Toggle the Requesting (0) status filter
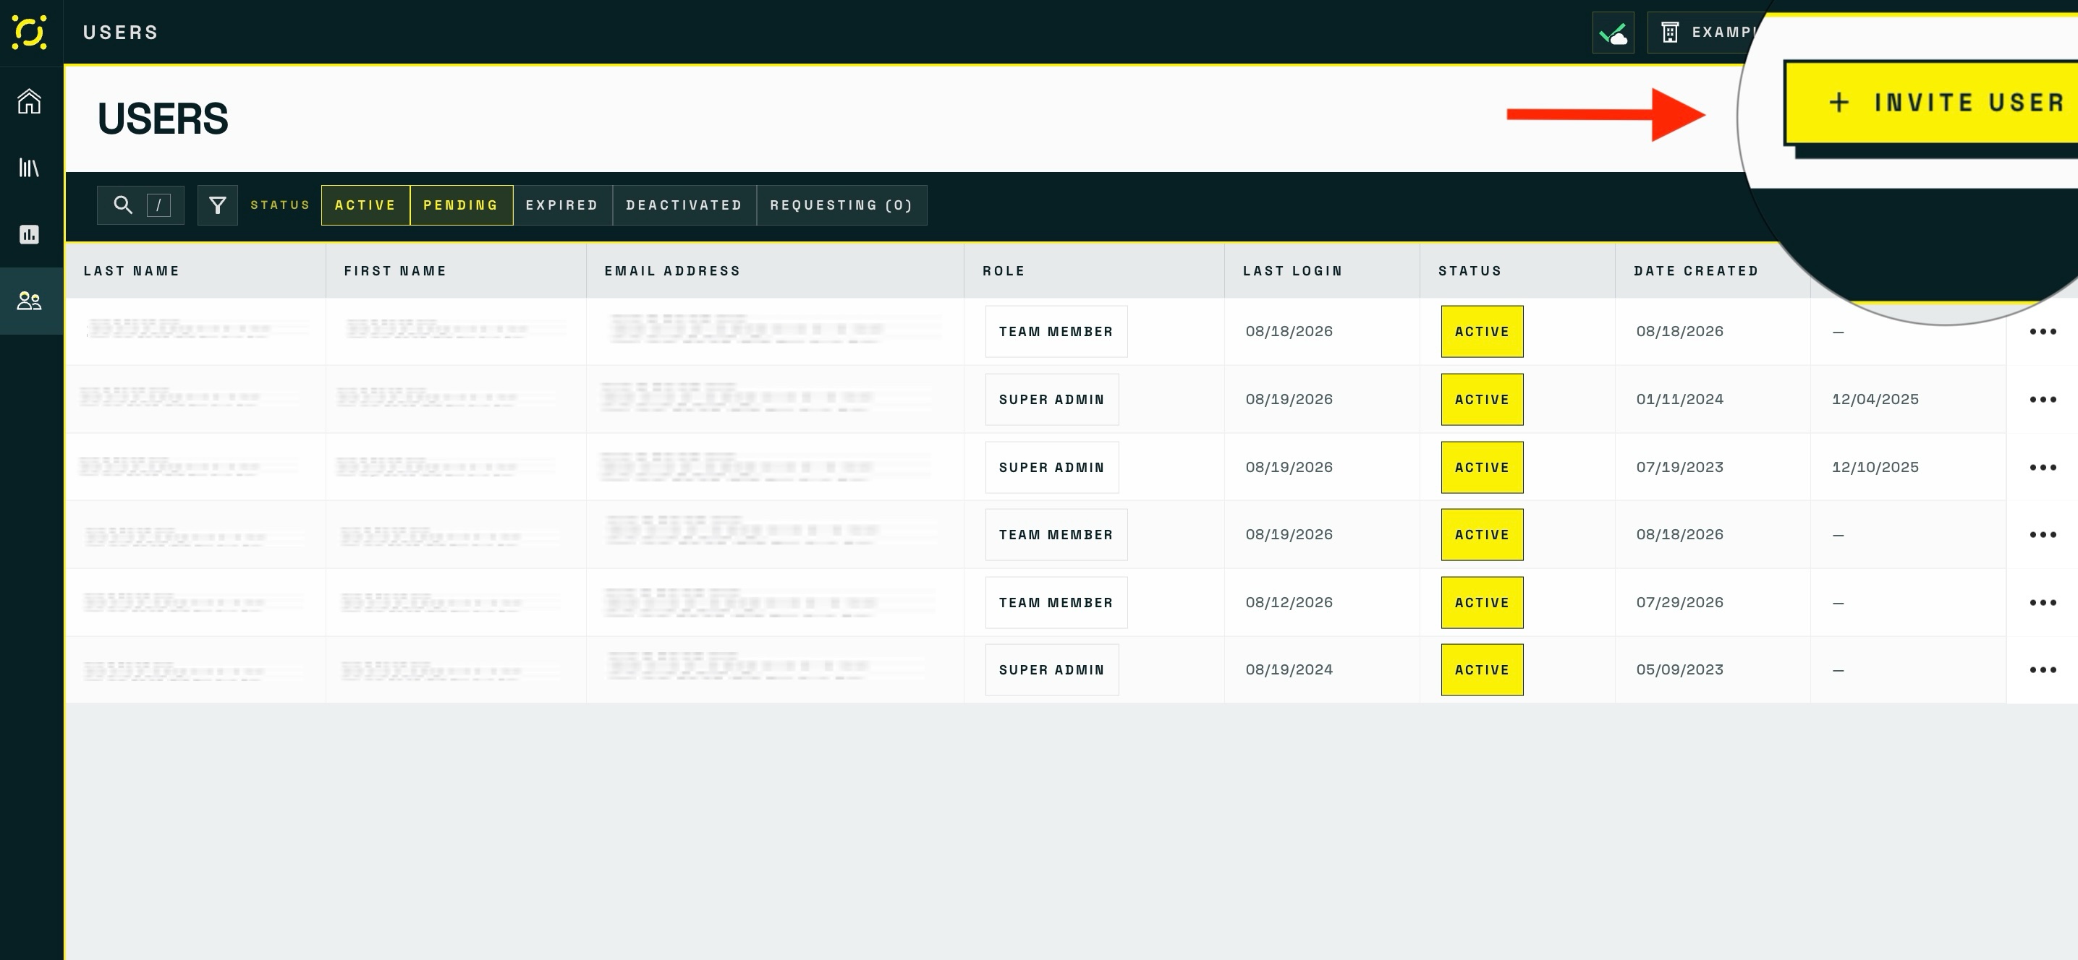The width and height of the screenshot is (2078, 960). coord(841,205)
